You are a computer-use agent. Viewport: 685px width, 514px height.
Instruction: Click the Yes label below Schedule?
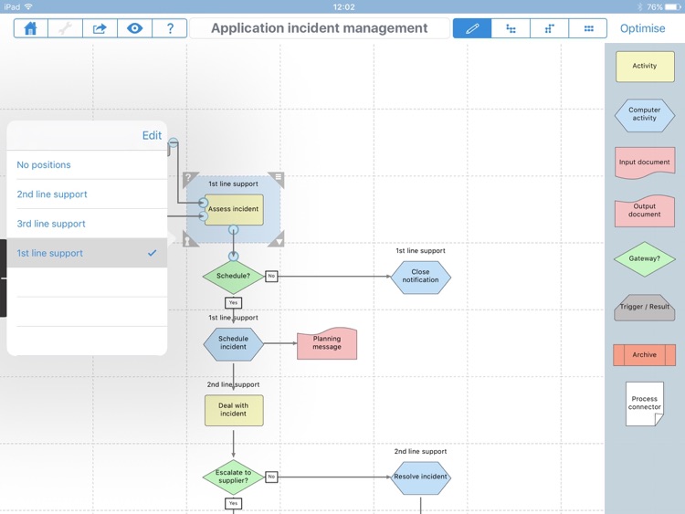point(233,302)
